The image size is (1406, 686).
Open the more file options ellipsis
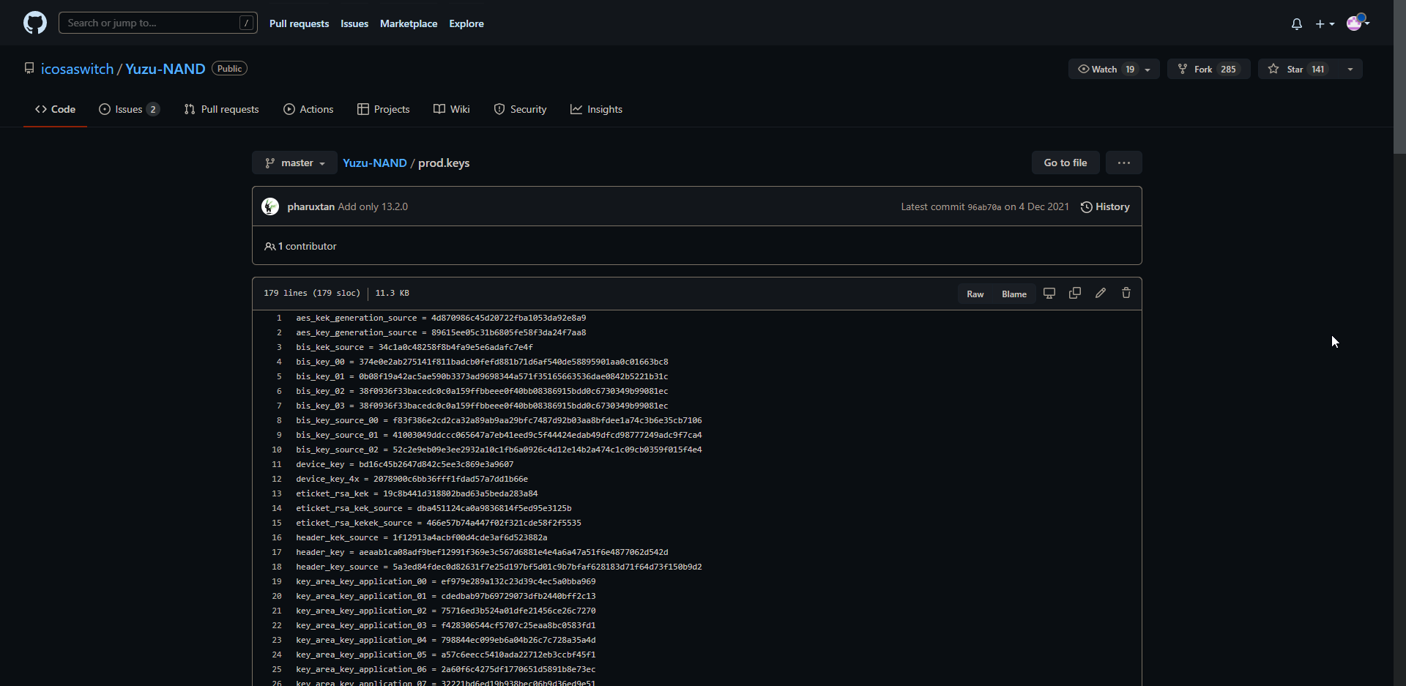(x=1124, y=163)
